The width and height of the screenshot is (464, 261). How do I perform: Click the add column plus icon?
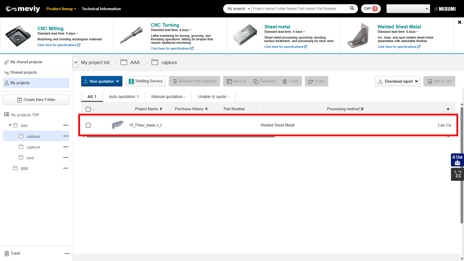tap(448, 109)
